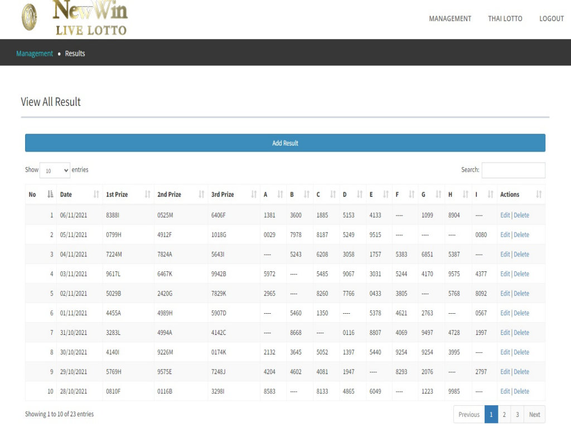The image size is (571, 428).
Task: Sort table by No column icon
Action: 50,194
